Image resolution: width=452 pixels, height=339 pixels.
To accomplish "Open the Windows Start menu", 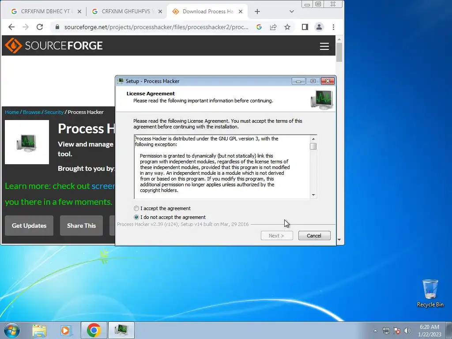I will pos(12,330).
